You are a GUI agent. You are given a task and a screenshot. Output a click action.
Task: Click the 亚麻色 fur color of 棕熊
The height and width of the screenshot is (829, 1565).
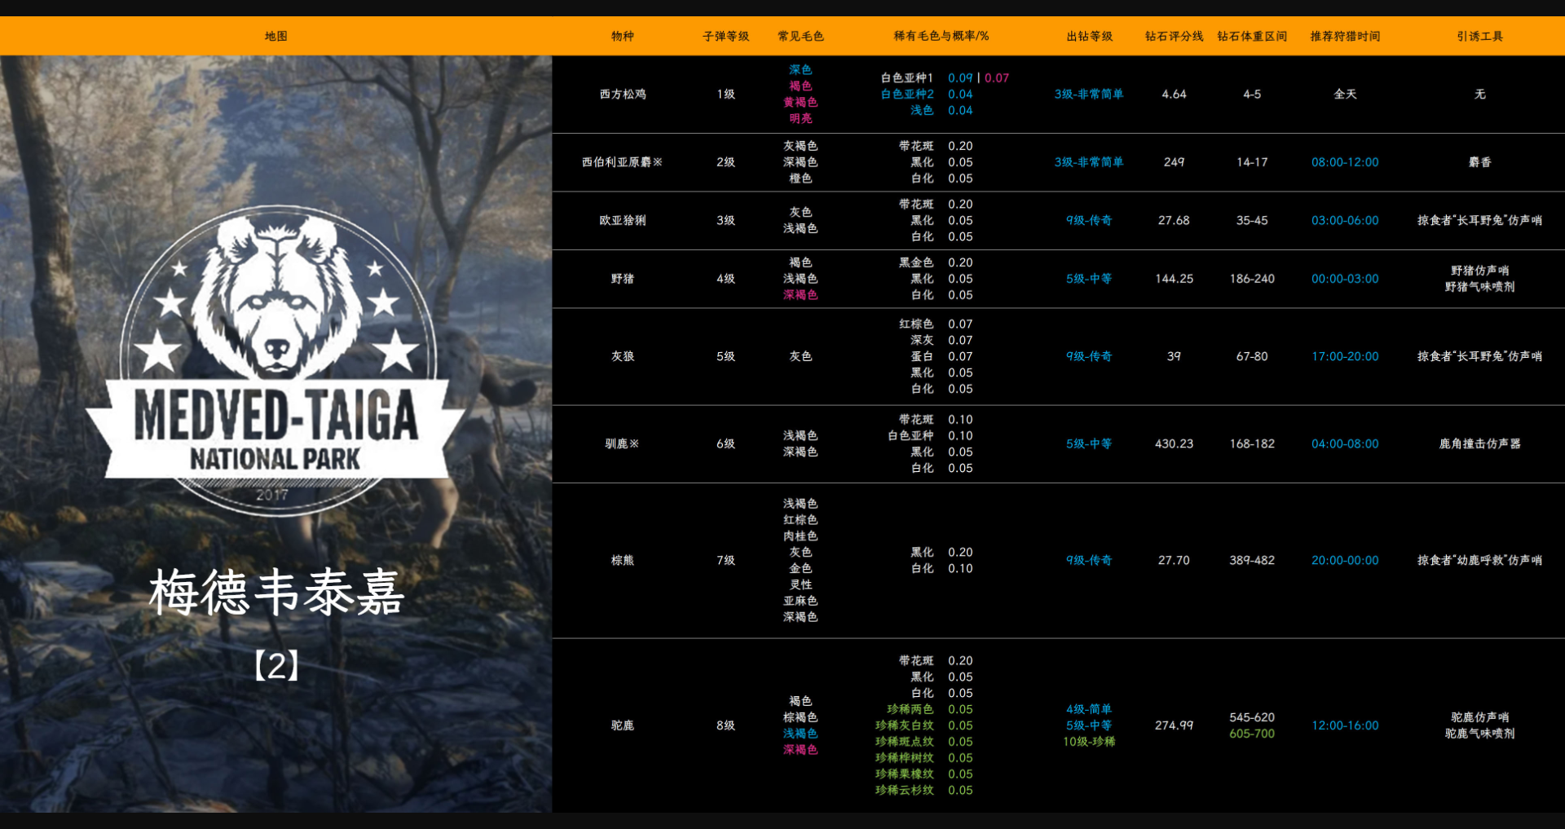coord(800,601)
